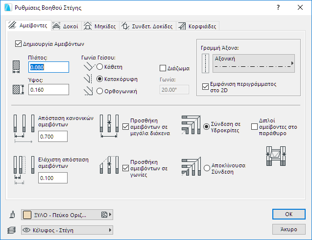The height and width of the screenshot is (240, 312).
Task: Toggle the Δημιουργία Αμειβόντων checkbox
Action: 19,43
